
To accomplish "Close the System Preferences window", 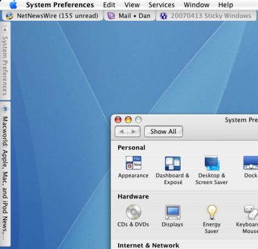I will click(118, 120).
